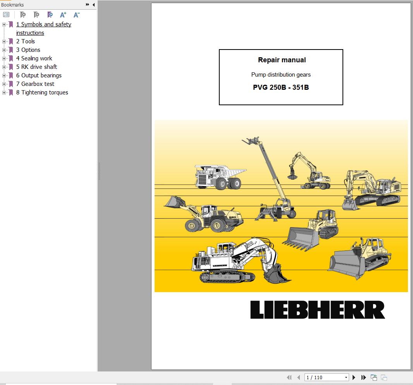Expand the '4 Sealing work' bookmark node
The height and width of the screenshot is (385, 413).
pos(4,59)
